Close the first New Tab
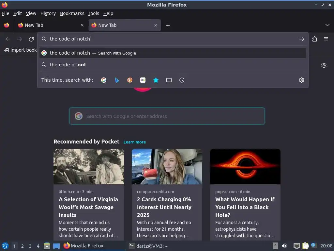 coord(82,25)
